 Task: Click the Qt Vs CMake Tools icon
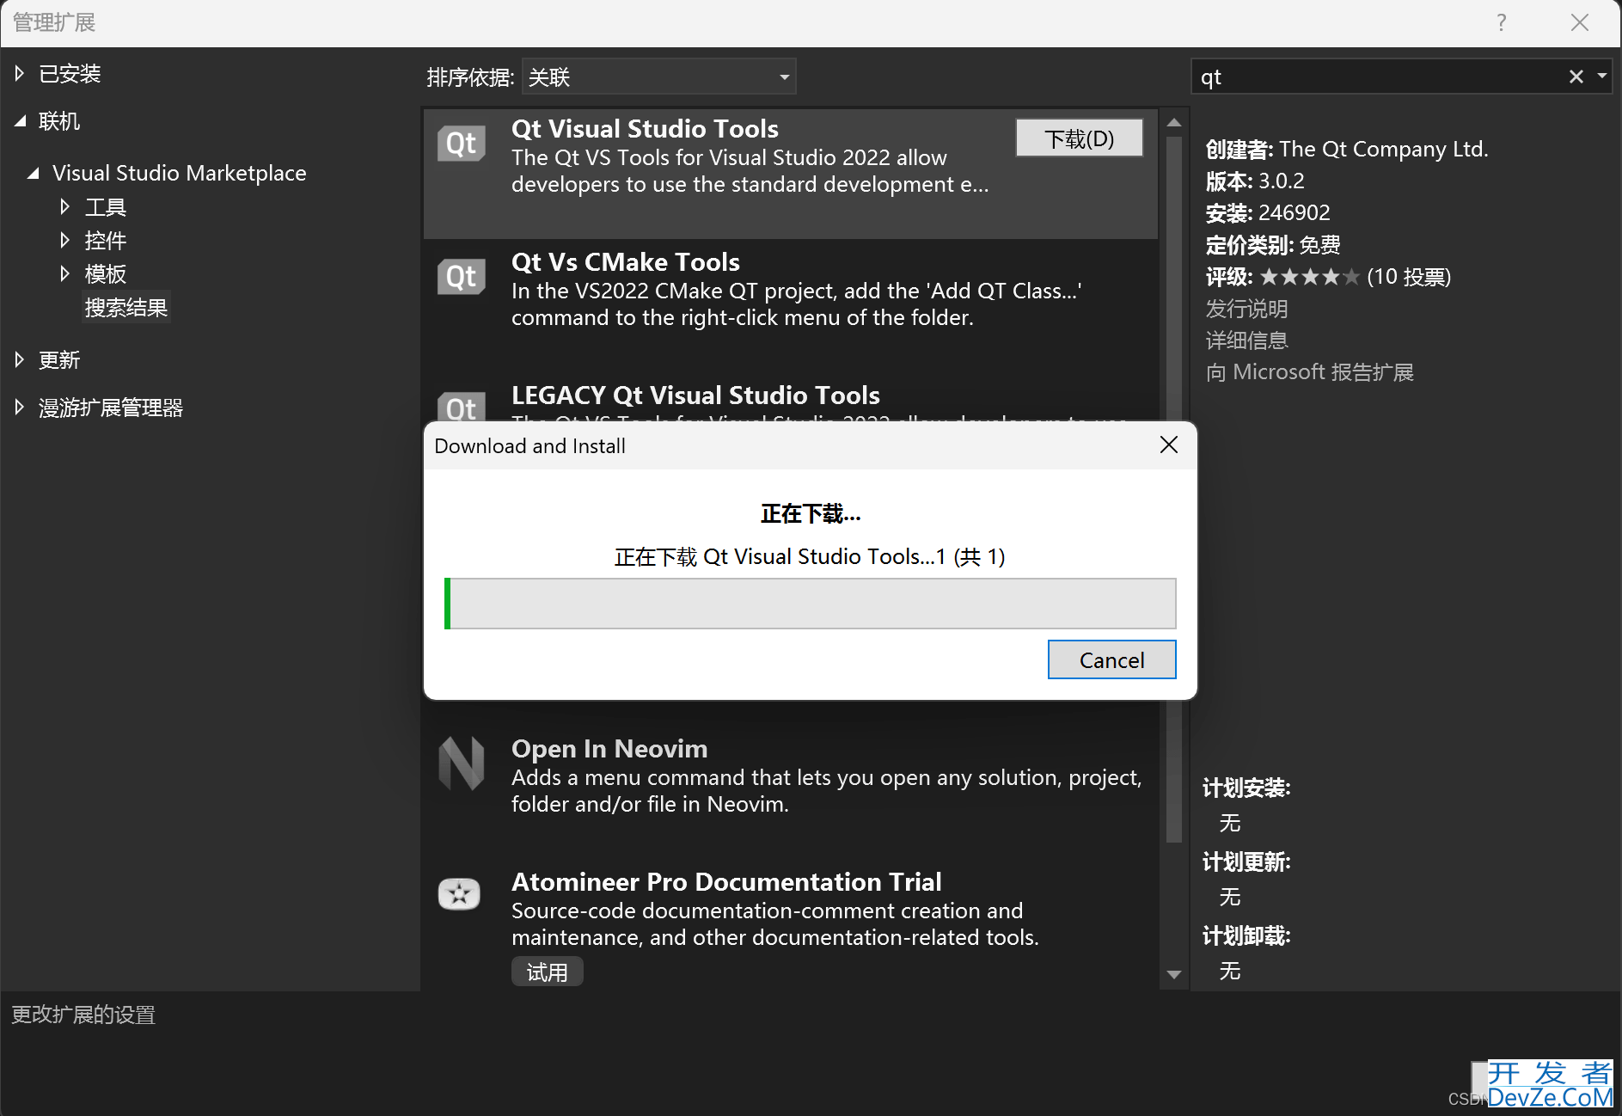(x=462, y=276)
